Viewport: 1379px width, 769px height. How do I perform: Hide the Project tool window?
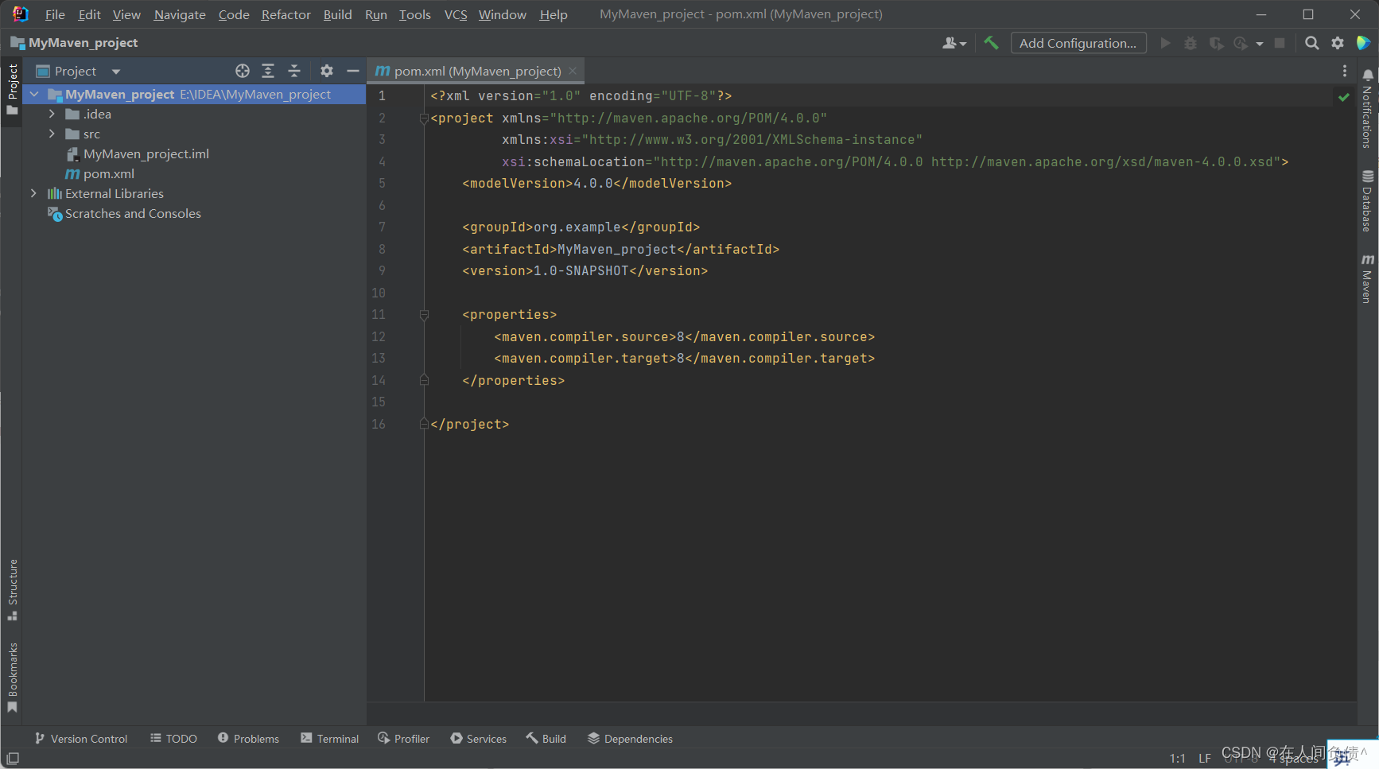pos(353,71)
